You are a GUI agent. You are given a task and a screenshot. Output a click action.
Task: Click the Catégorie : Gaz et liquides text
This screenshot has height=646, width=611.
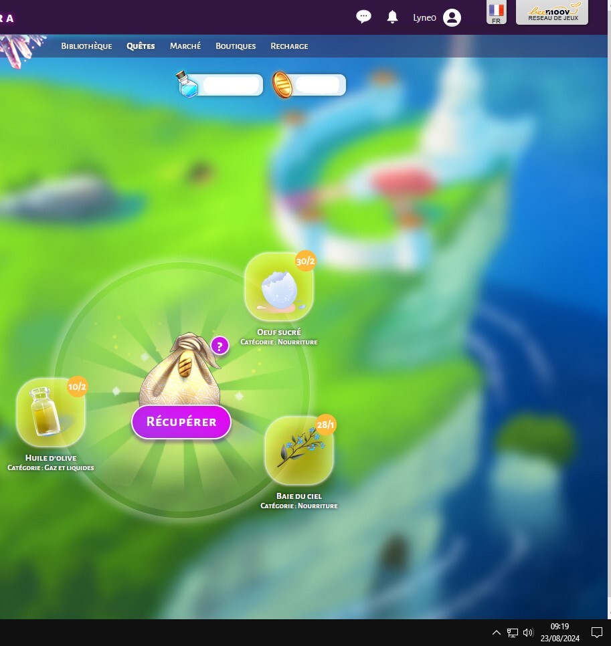pos(51,467)
